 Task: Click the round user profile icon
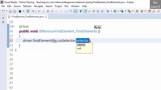[x=20, y=11]
